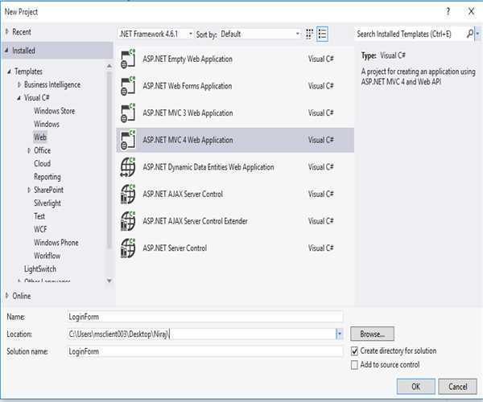Select Silverlight in the templates tree

click(x=47, y=203)
